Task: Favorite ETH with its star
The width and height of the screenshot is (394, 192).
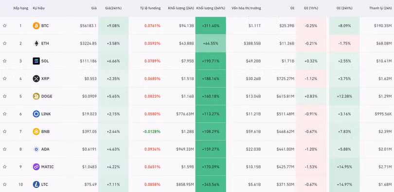Action: [4, 43]
